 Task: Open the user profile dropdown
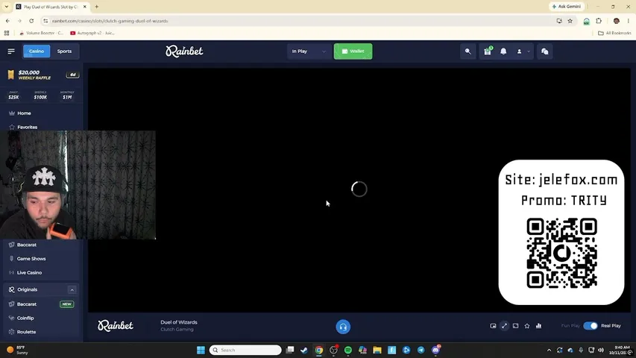[x=523, y=51]
